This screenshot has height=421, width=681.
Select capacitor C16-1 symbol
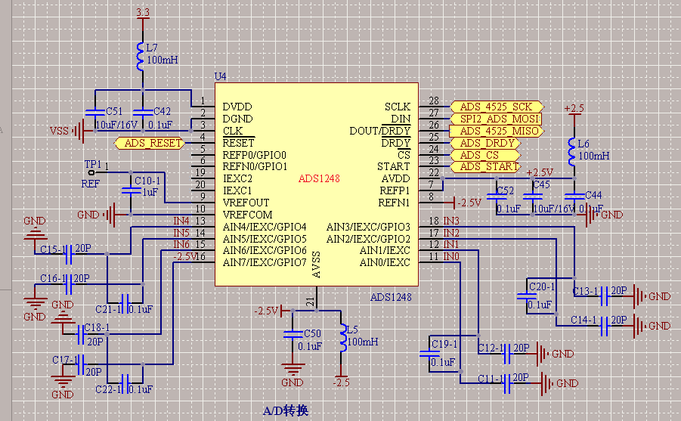pyautogui.click(x=68, y=285)
